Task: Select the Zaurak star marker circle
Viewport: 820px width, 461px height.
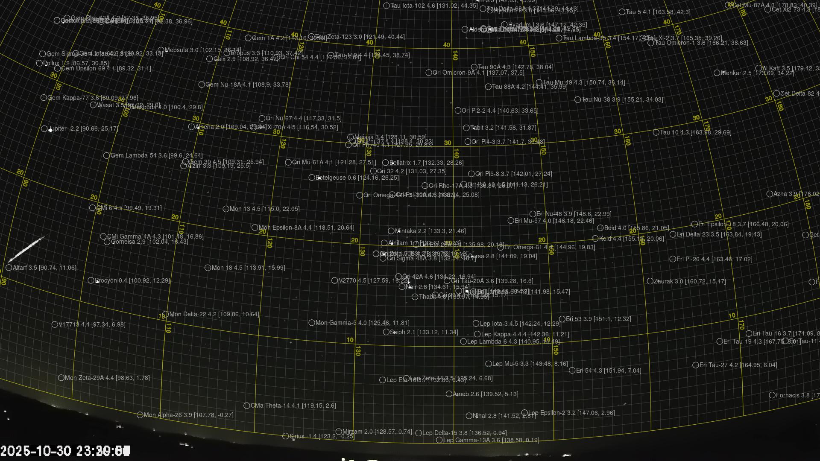Action: point(650,281)
